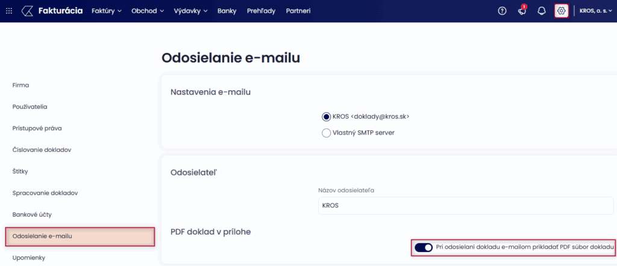Select the Vlastný SMTP server option
This screenshot has height=266, width=617.
[327, 133]
